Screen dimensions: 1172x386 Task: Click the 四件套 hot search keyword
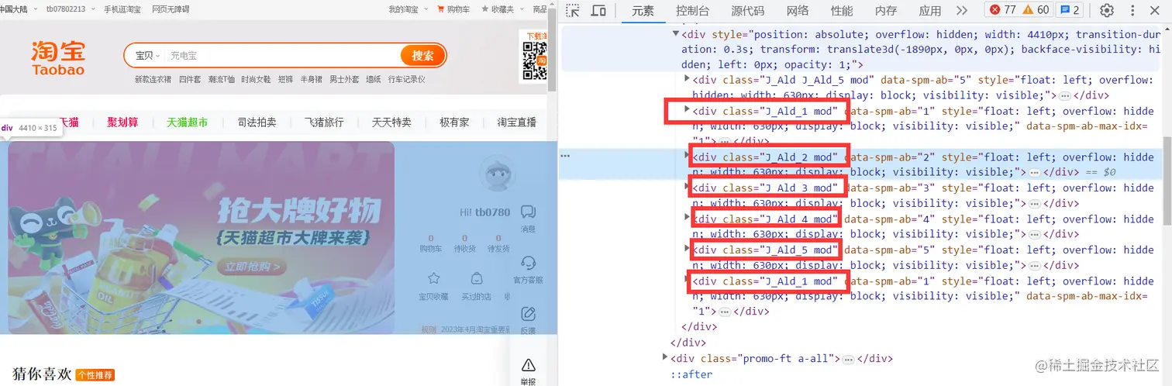pos(190,79)
